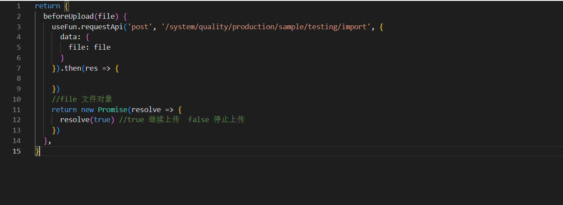This screenshot has width=563, height=205.
Task: Click true inside the resolve() call
Action: click(102, 120)
